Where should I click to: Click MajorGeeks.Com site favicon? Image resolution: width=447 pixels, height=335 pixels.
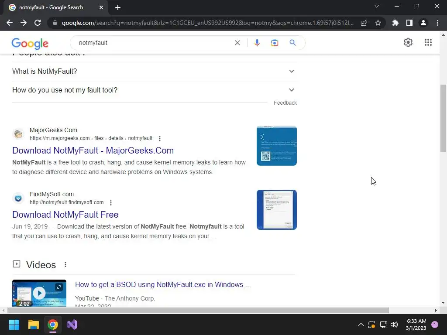18,134
